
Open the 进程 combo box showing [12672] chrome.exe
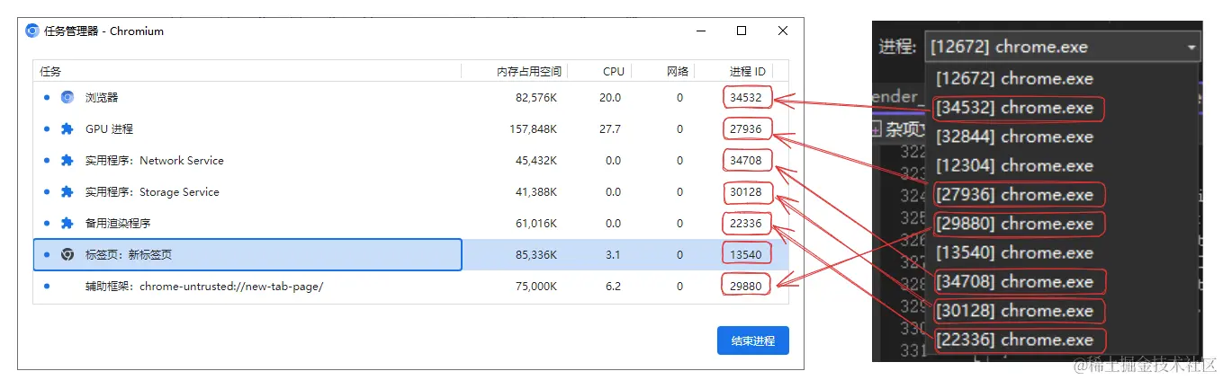(x=1063, y=47)
